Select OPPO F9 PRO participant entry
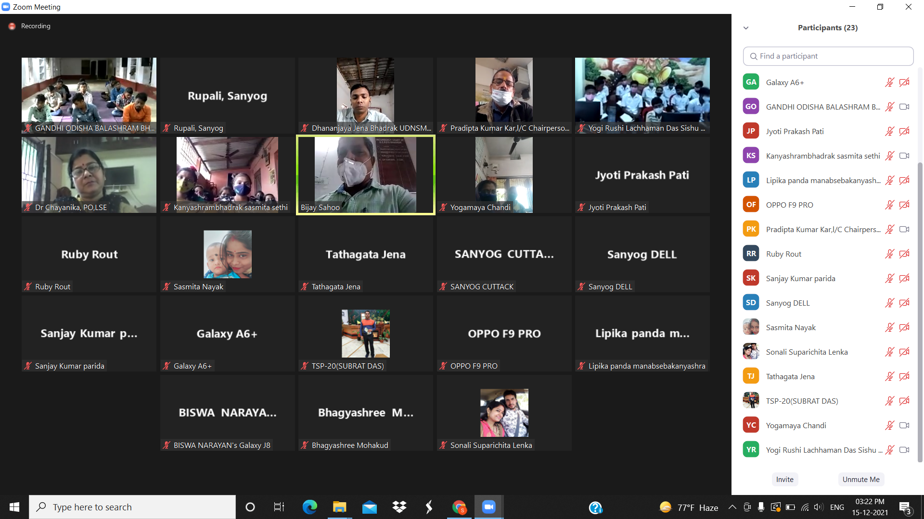This screenshot has width=924, height=519. click(789, 205)
